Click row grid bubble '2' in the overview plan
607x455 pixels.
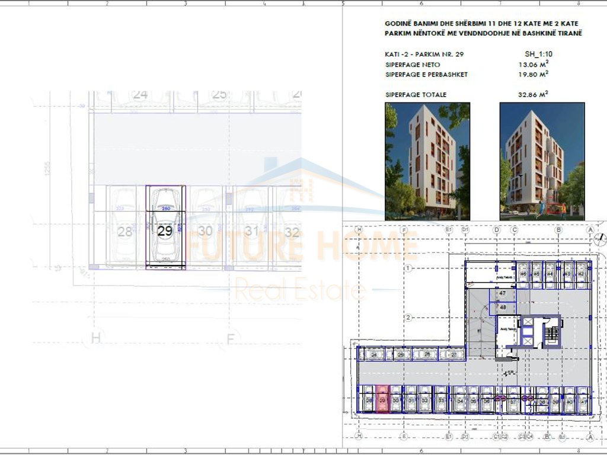(408, 318)
